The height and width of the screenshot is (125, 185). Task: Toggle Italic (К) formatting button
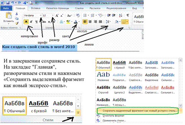31,22
